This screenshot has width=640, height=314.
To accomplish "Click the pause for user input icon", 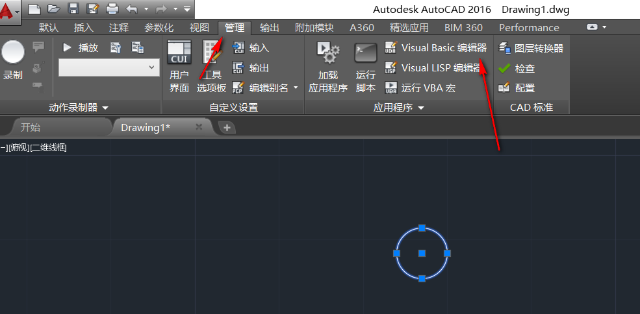I will coord(38,85).
